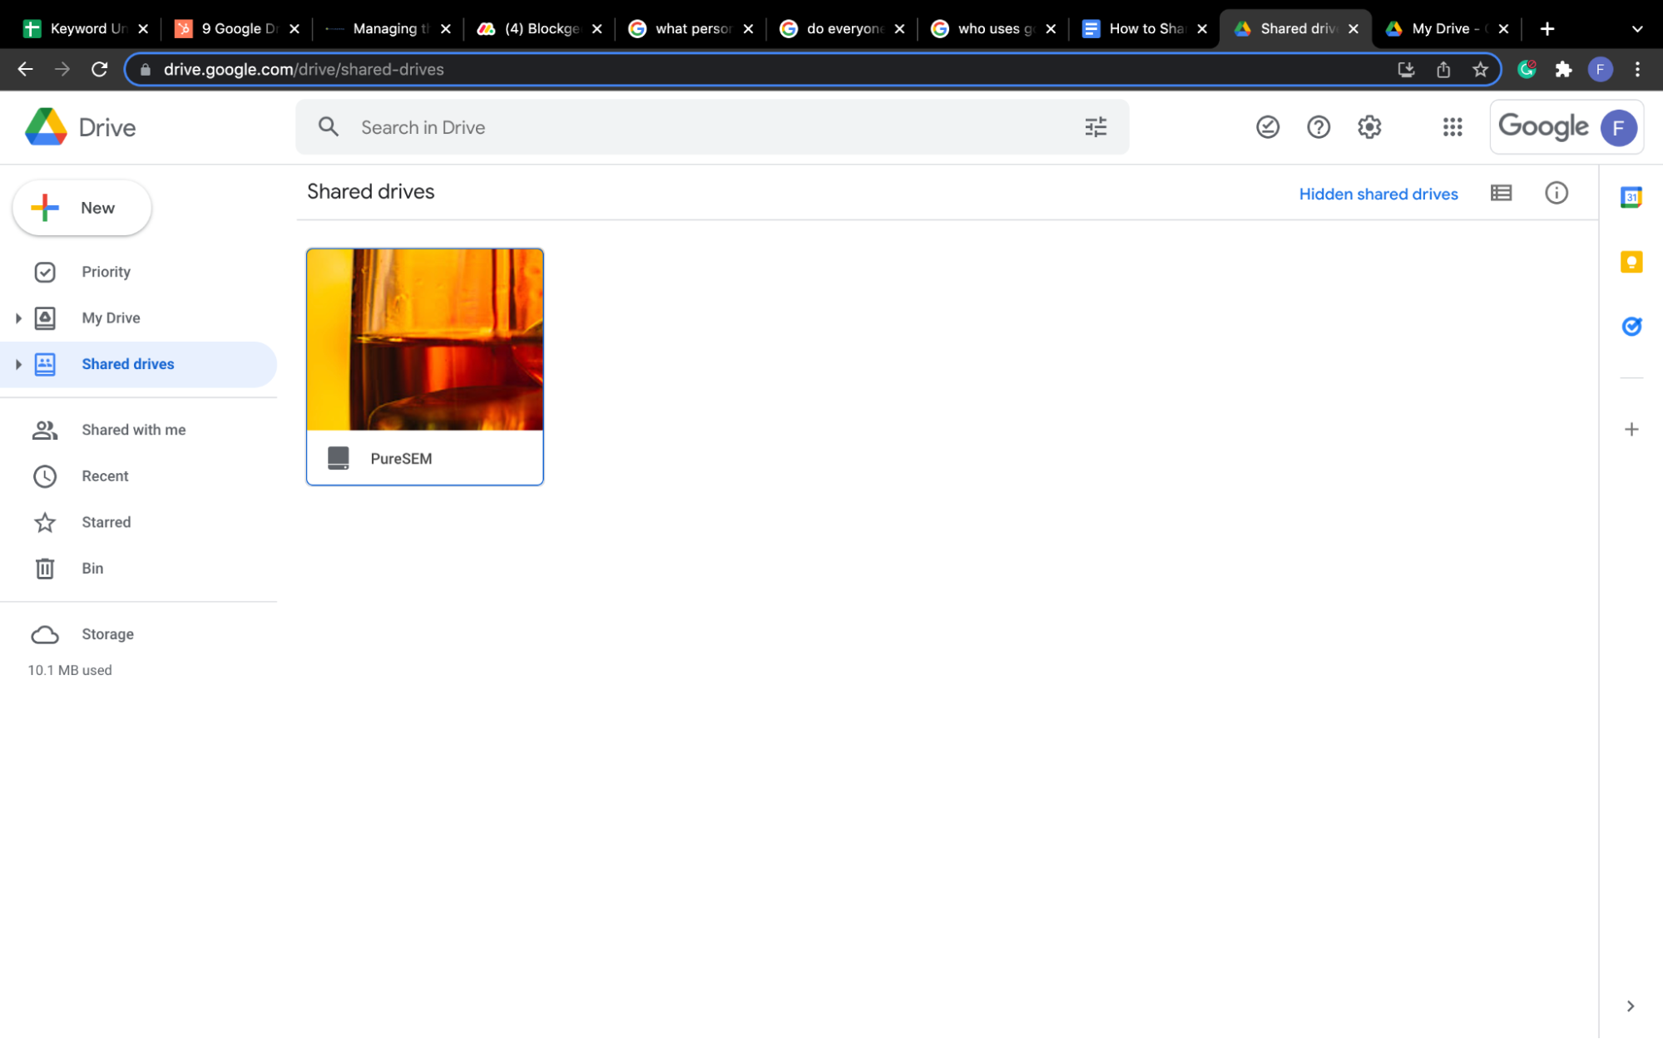Select the Shared with me sidebar item

pos(133,429)
